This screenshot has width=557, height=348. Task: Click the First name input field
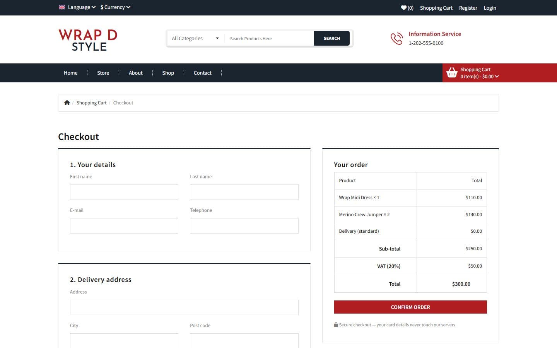[x=124, y=192]
